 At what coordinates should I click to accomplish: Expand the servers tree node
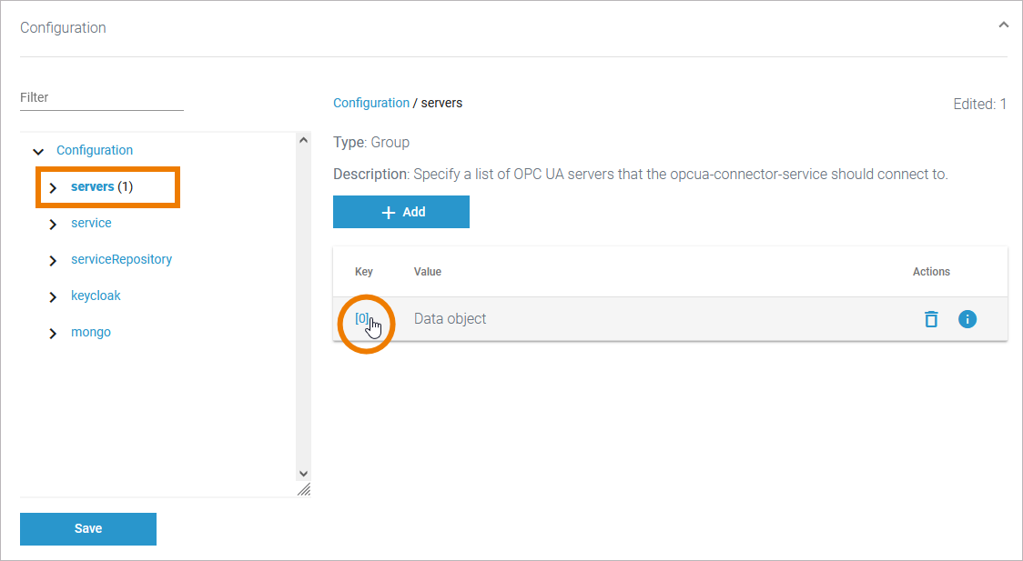(x=53, y=187)
